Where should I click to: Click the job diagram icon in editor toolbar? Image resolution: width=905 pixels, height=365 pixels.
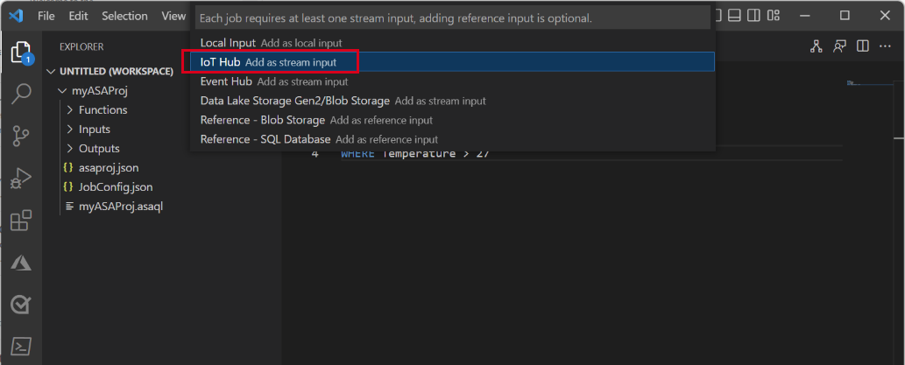pyautogui.click(x=816, y=46)
